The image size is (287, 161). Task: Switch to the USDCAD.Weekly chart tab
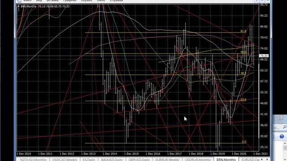pos(65,160)
